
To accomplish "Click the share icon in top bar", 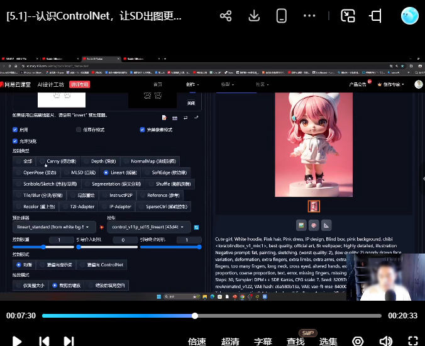I will (226, 16).
